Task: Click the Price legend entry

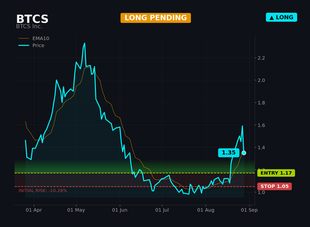Action: tap(32, 45)
